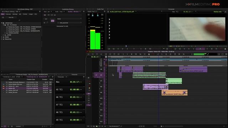Viewport: 228px width, 128px height.
Task: Click the timeline audio level meter bar
Action: pyautogui.click(x=200, y=54)
